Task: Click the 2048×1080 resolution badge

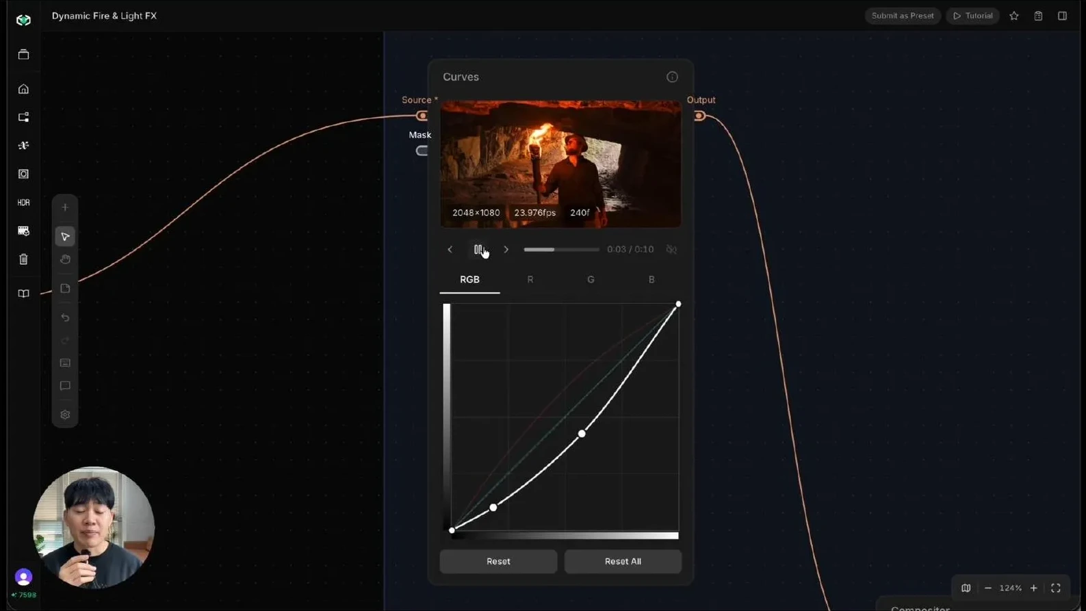Action: (x=476, y=213)
